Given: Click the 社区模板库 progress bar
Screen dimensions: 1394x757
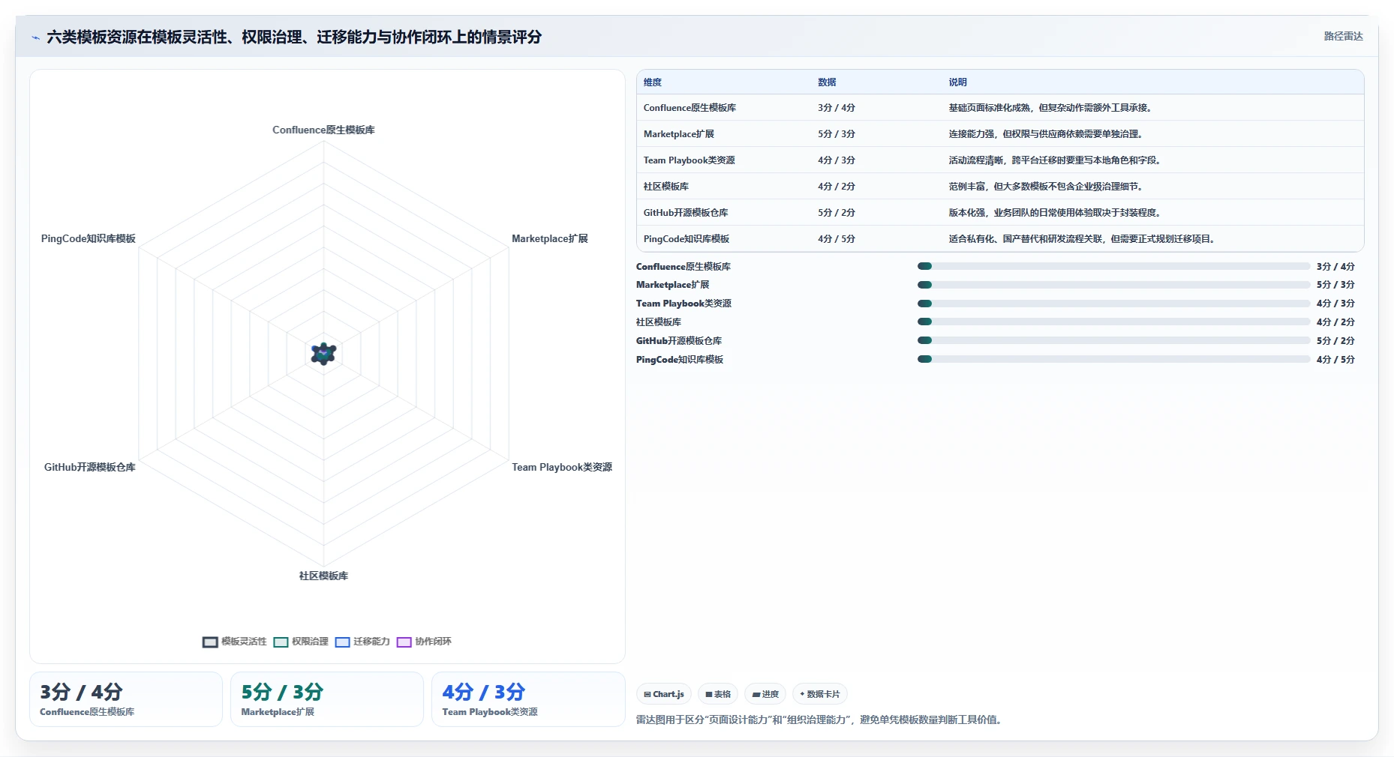Looking at the screenshot, I should (x=1113, y=322).
